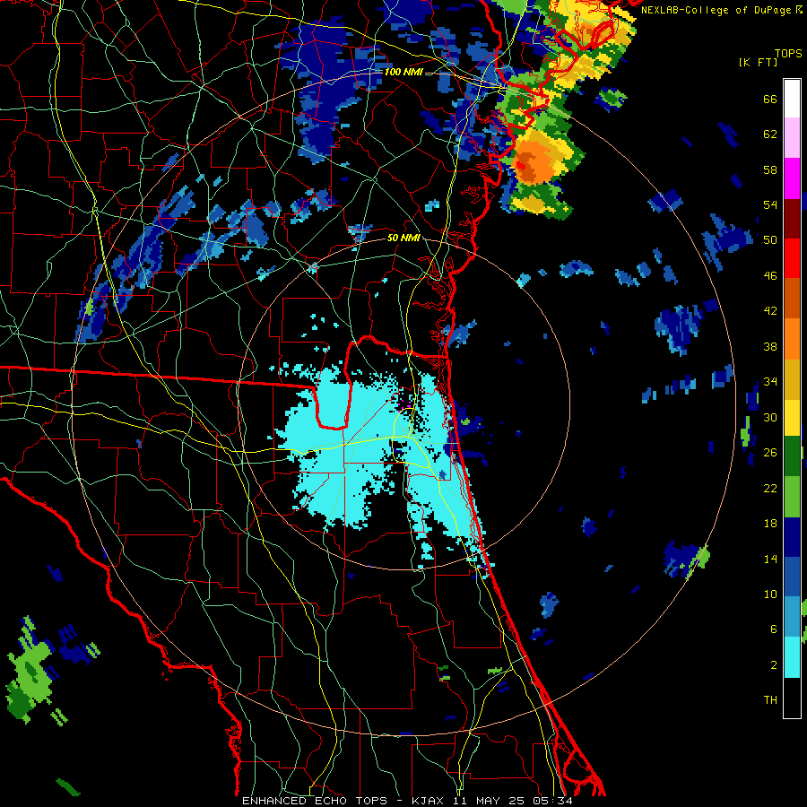The image size is (807, 807).
Task: Click the magenta pixels at radar center
Action: coord(405,406)
